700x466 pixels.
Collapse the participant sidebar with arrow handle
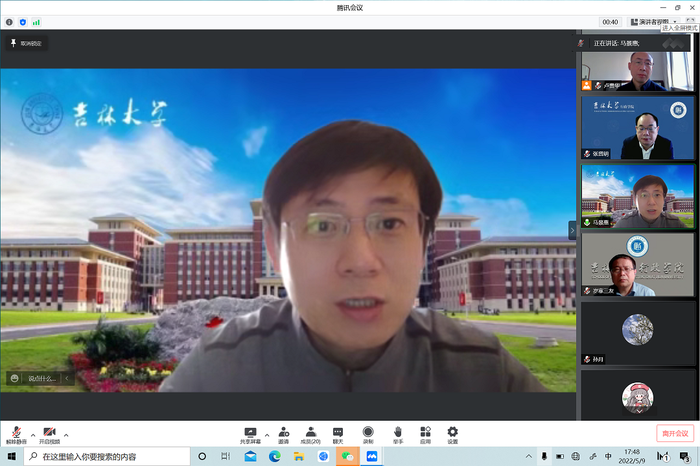coord(572,230)
